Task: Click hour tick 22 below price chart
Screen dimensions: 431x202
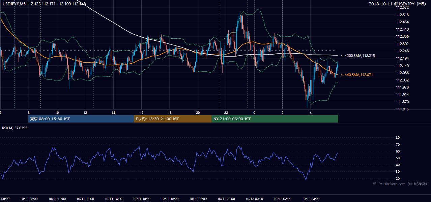Action: pos(226,112)
